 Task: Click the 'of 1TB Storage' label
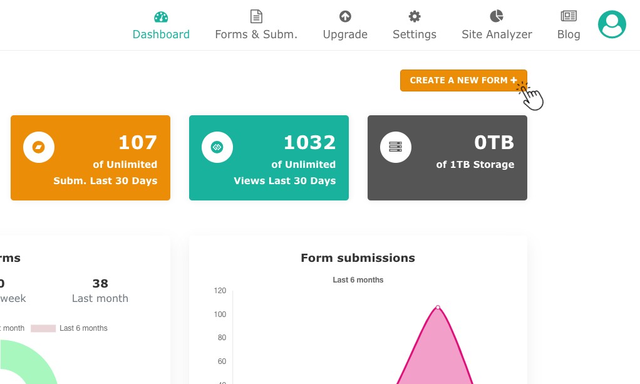click(475, 165)
